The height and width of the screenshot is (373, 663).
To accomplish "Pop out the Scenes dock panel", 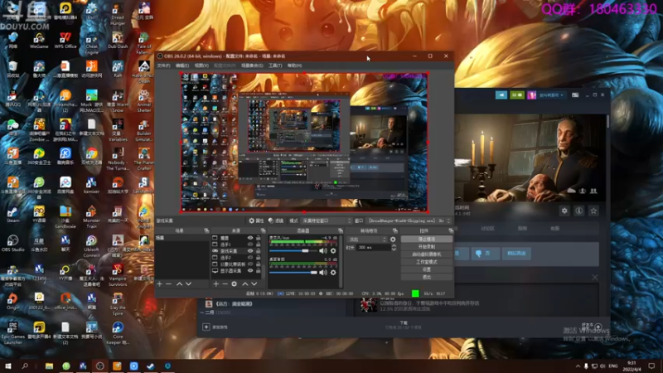I will (206, 231).
